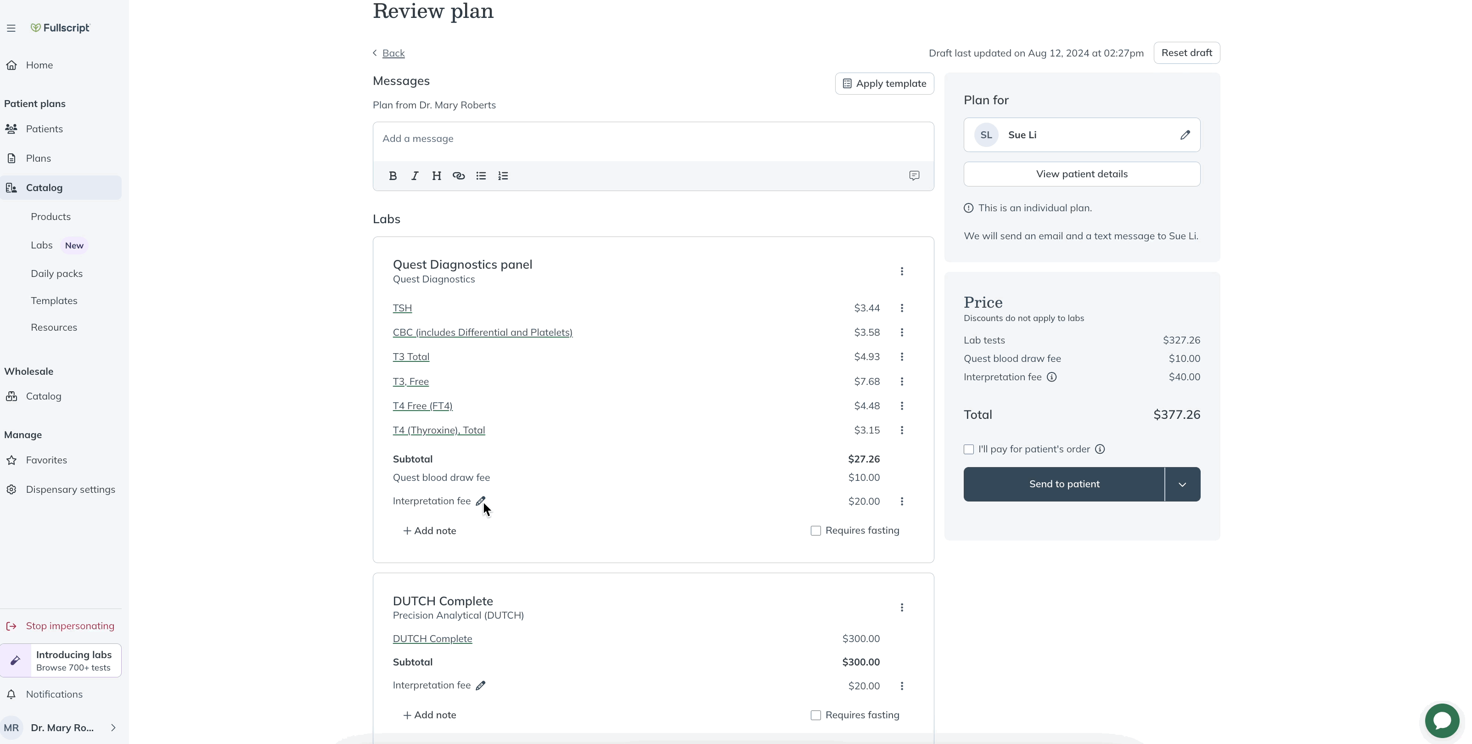Open T3 Total test link

(411, 356)
